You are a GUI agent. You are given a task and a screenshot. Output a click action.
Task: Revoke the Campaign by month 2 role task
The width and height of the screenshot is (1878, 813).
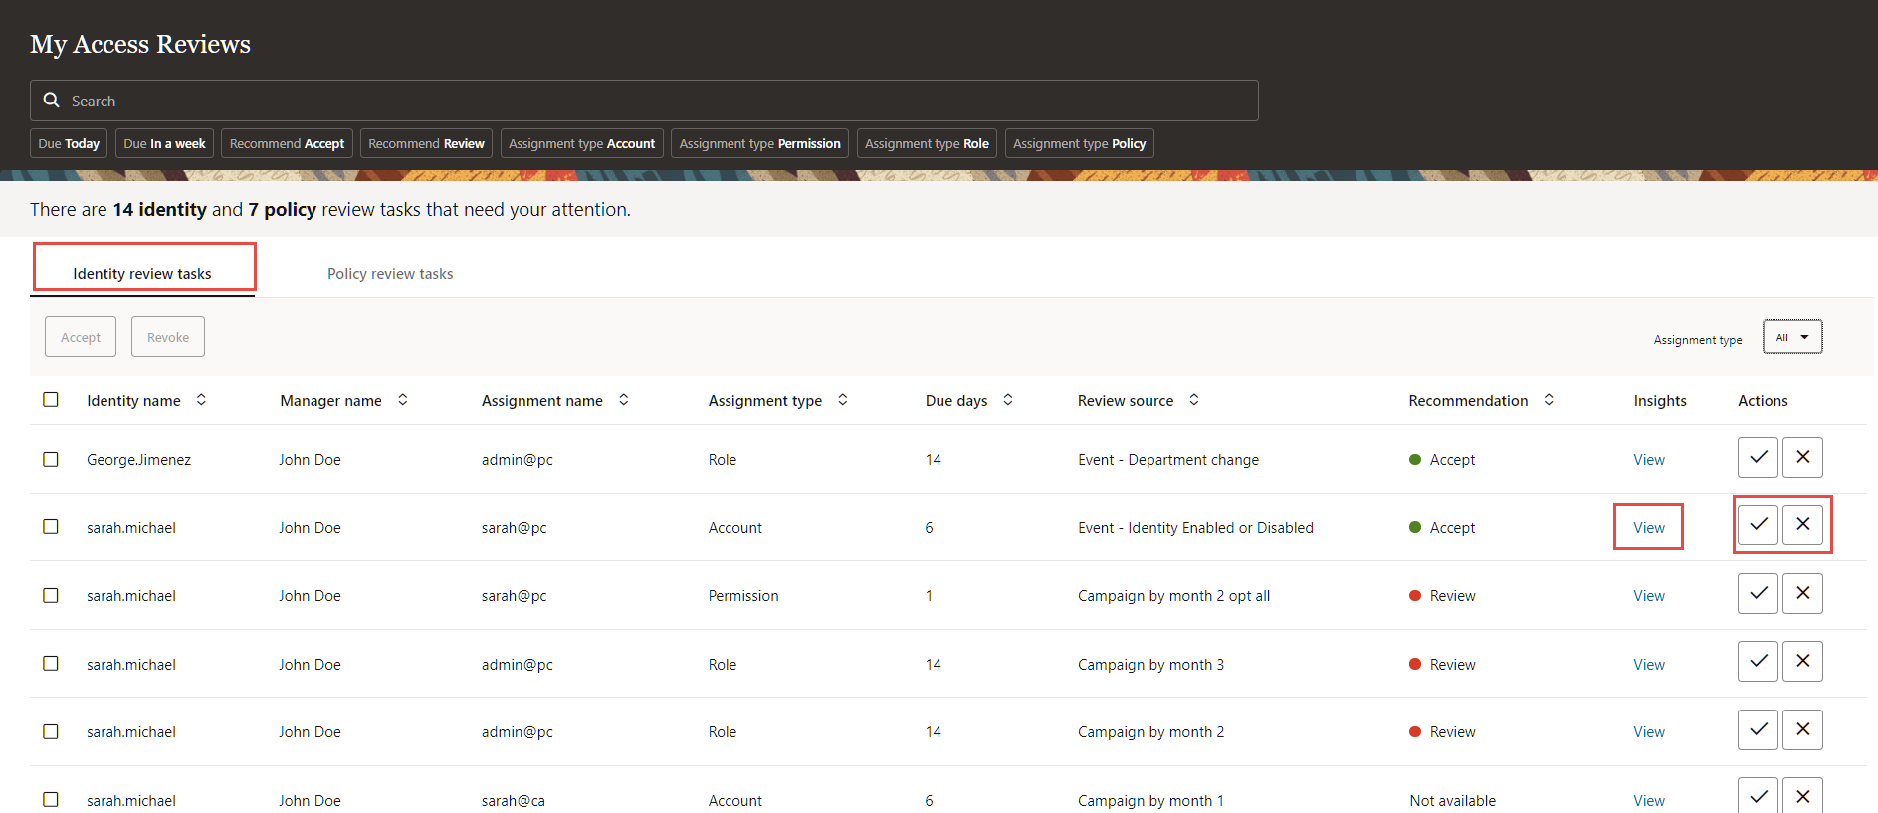(x=1802, y=729)
